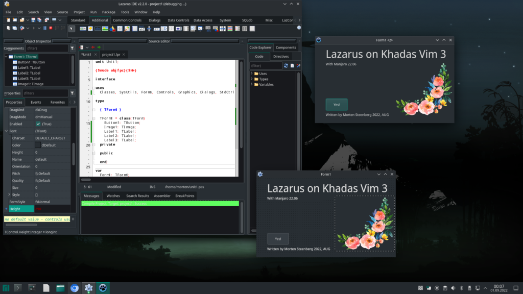Open the Package menu
The width and height of the screenshot is (523, 294).
108,12
